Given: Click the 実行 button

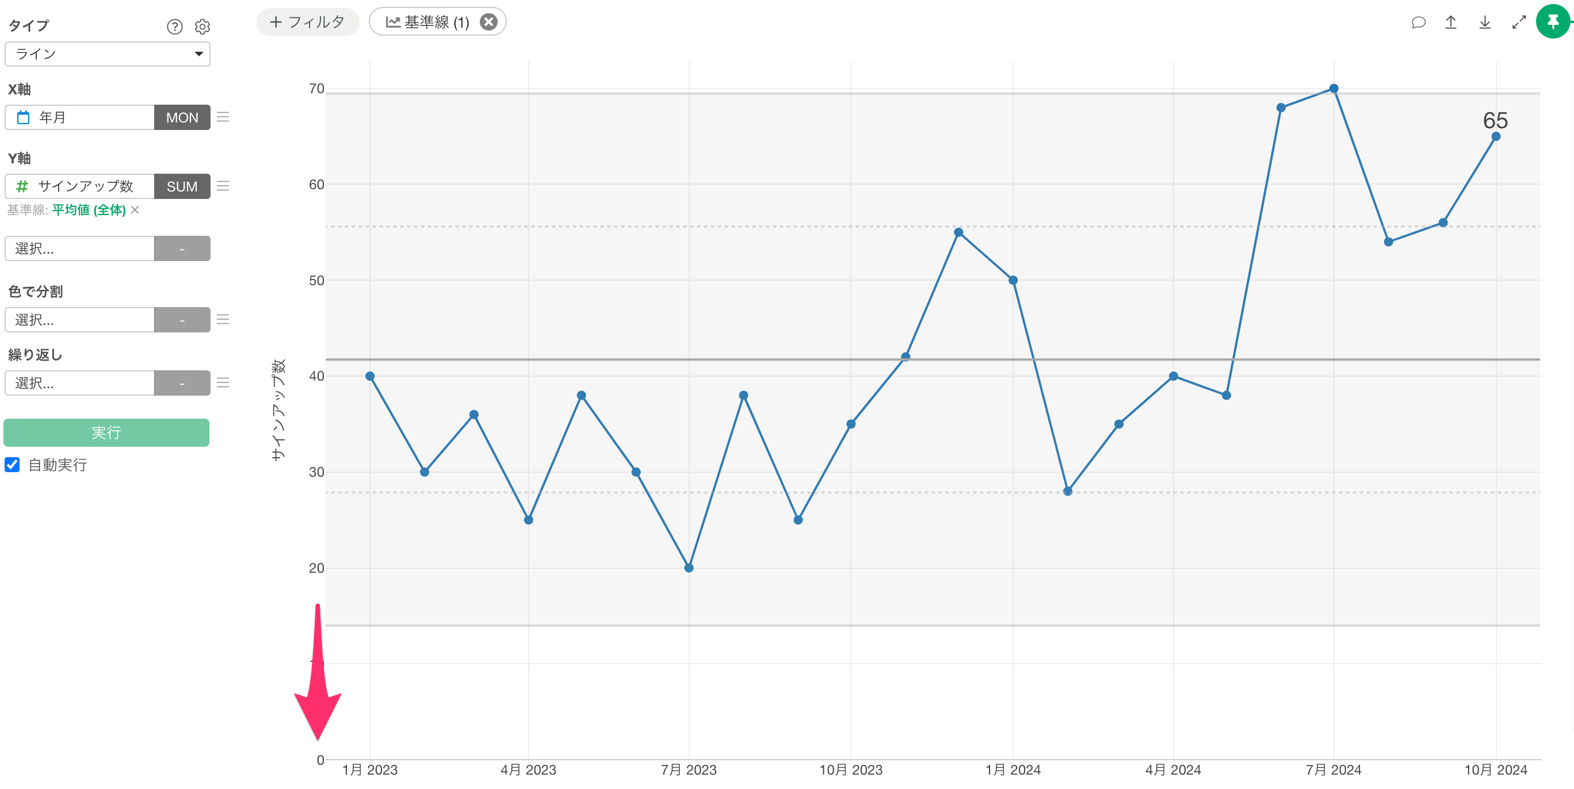Looking at the screenshot, I should [x=106, y=432].
